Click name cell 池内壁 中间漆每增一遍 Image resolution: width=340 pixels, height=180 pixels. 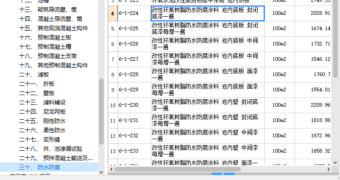point(207,151)
